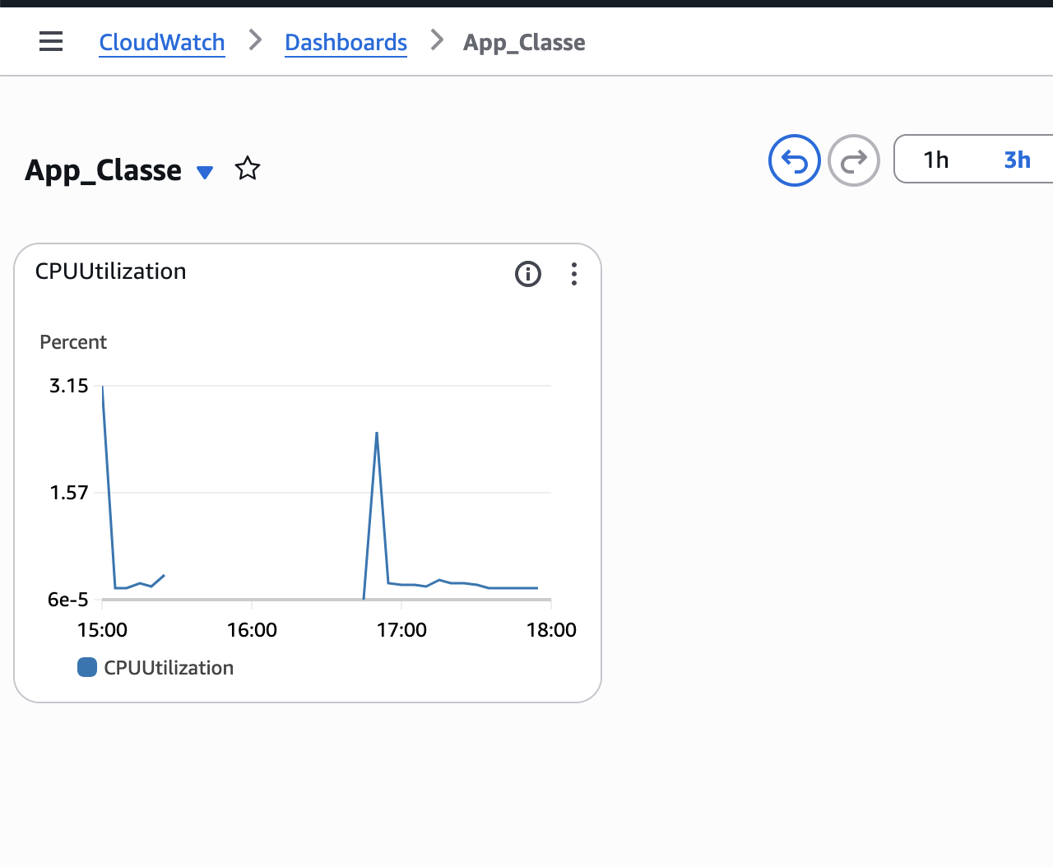This screenshot has width=1053, height=867.
Task: Click the 18:00 label on time axis
Action: (550, 630)
